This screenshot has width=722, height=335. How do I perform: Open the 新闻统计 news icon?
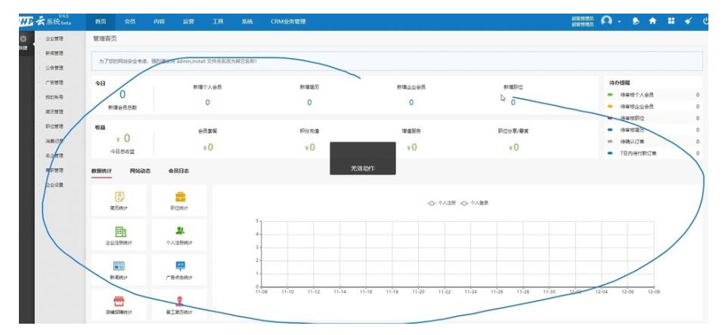(119, 266)
